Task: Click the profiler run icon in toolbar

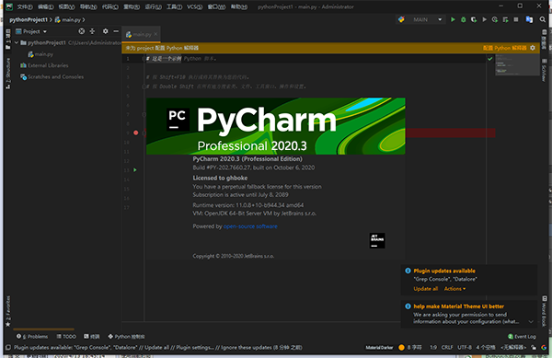Action: pos(495,19)
